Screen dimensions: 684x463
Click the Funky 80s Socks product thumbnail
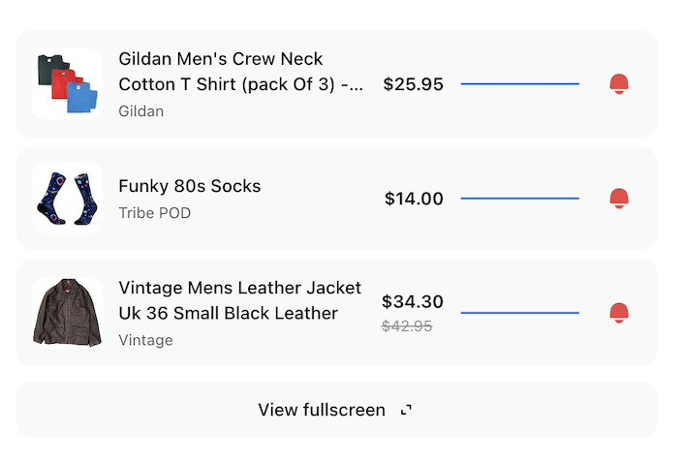(67, 199)
